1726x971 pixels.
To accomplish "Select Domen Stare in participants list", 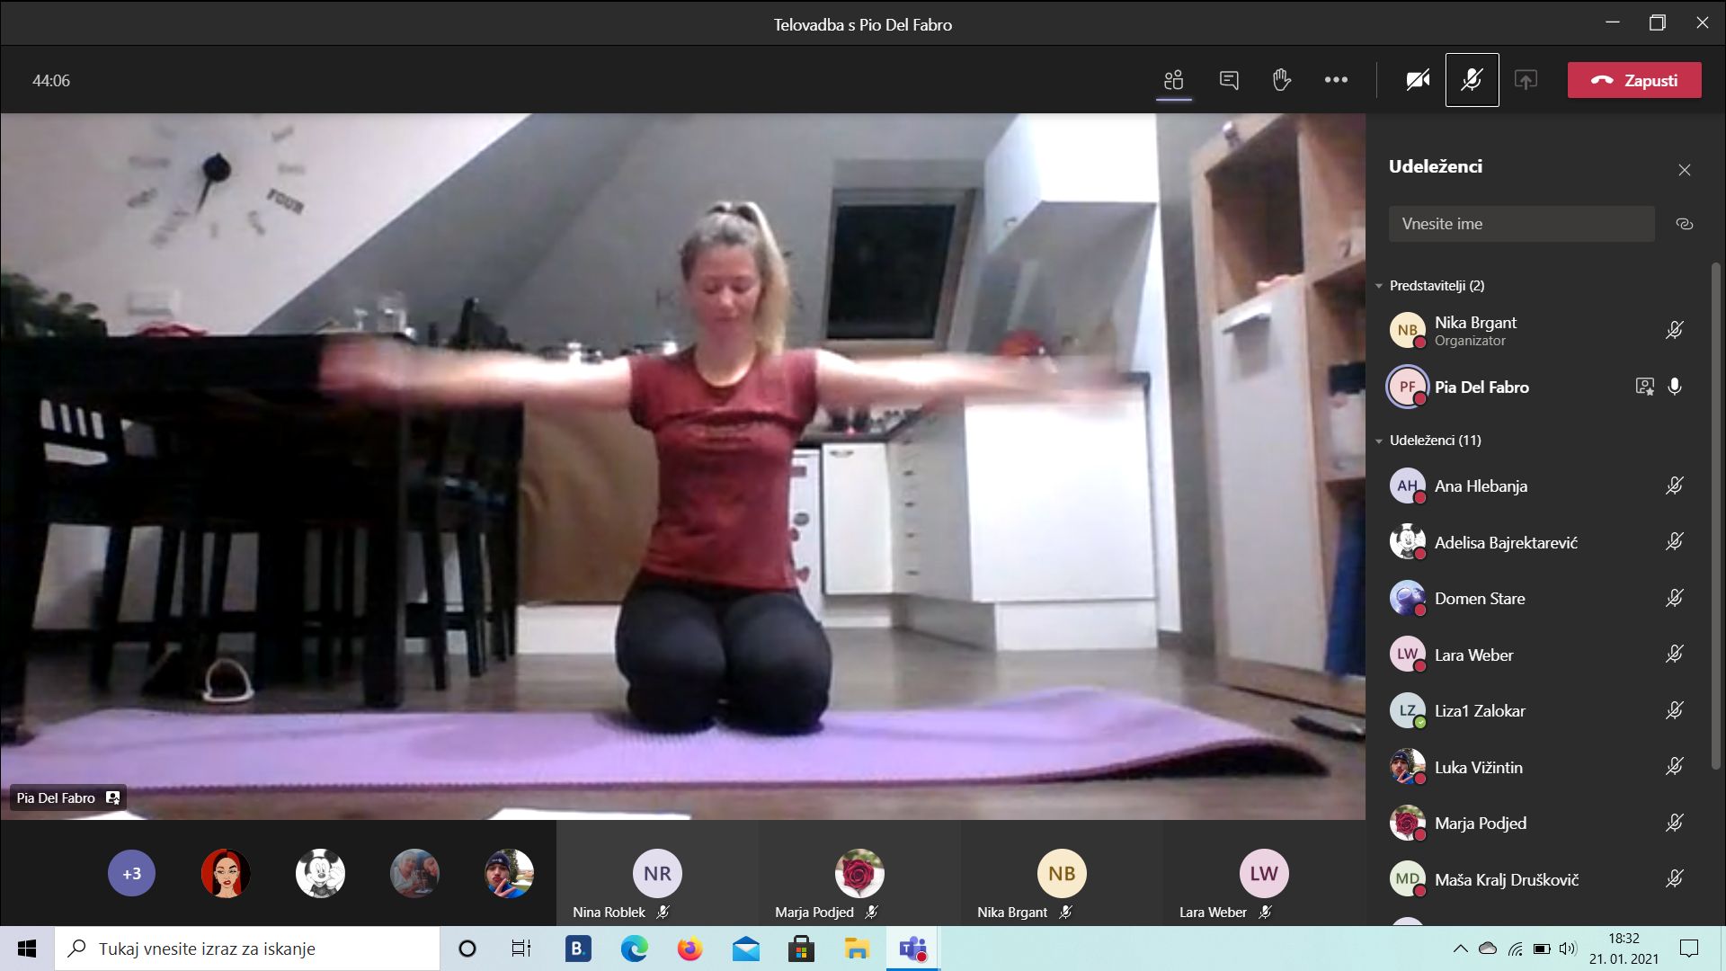I will pyautogui.click(x=1480, y=598).
